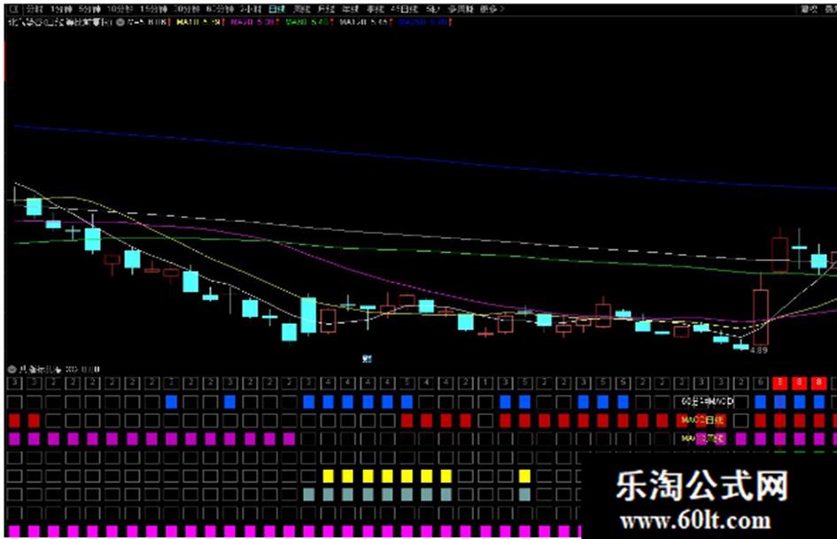This screenshot has width=837, height=539.
Task: Click the MACD周线 row label
Action: click(x=703, y=439)
